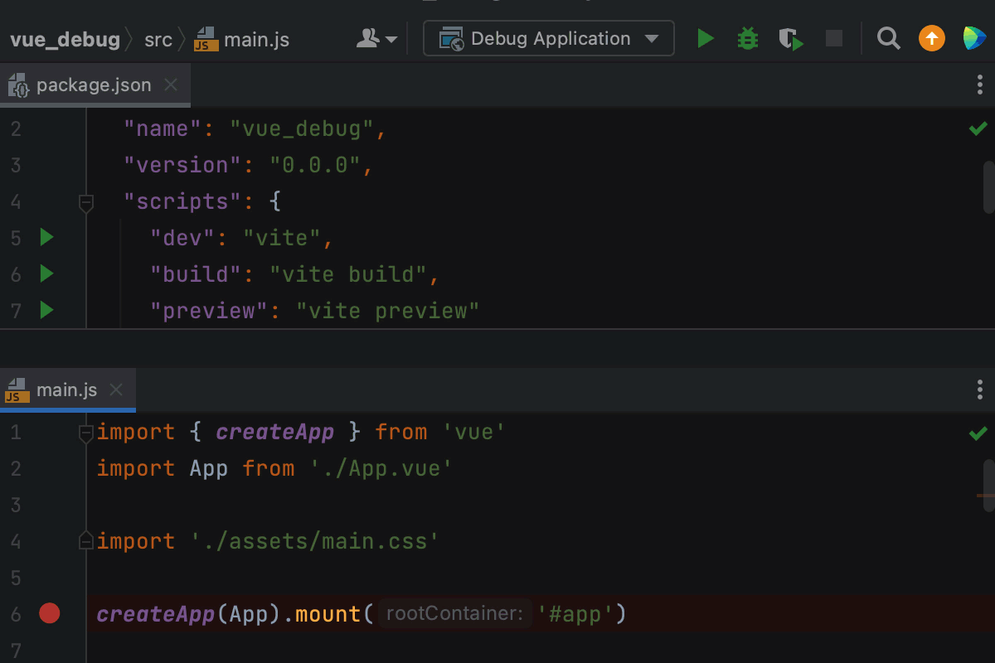Run the "preview" script gutter arrow
Viewport: 995px width, 663px height.
click(x=46, y=310)
